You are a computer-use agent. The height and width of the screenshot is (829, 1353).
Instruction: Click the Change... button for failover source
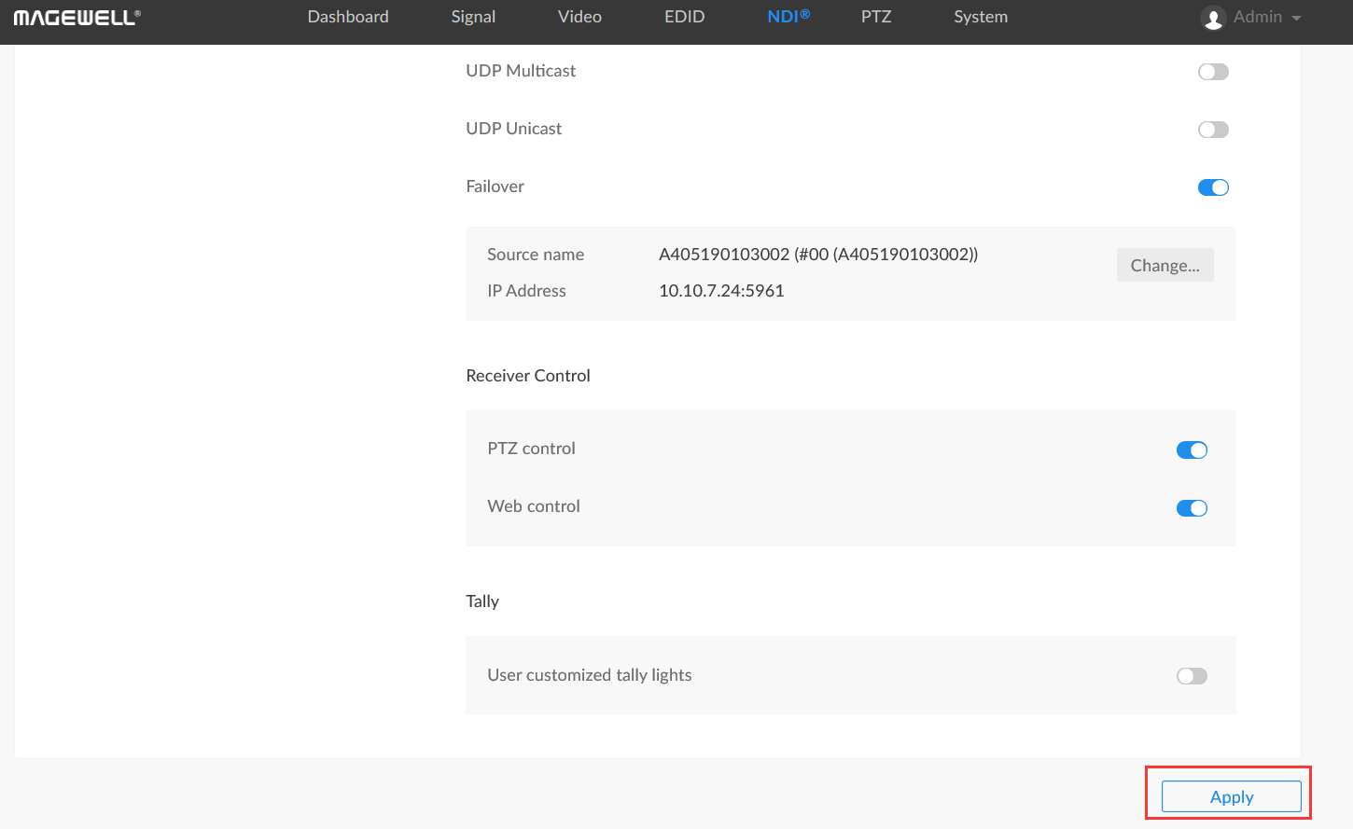1165,266
